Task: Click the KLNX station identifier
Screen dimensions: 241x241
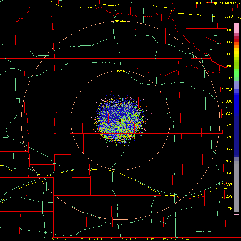Action: coord(149,239)
